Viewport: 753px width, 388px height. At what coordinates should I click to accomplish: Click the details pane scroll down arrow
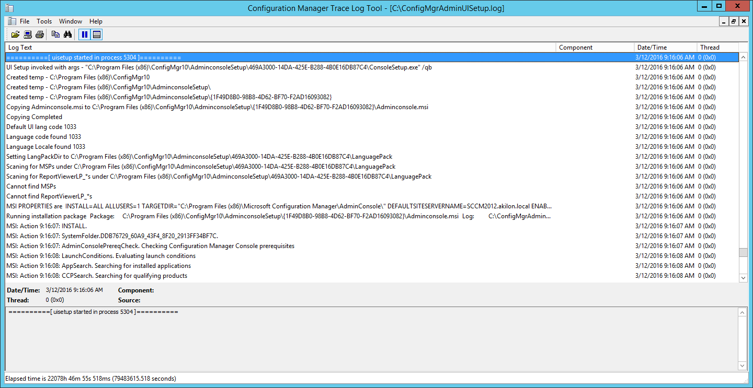743,366
